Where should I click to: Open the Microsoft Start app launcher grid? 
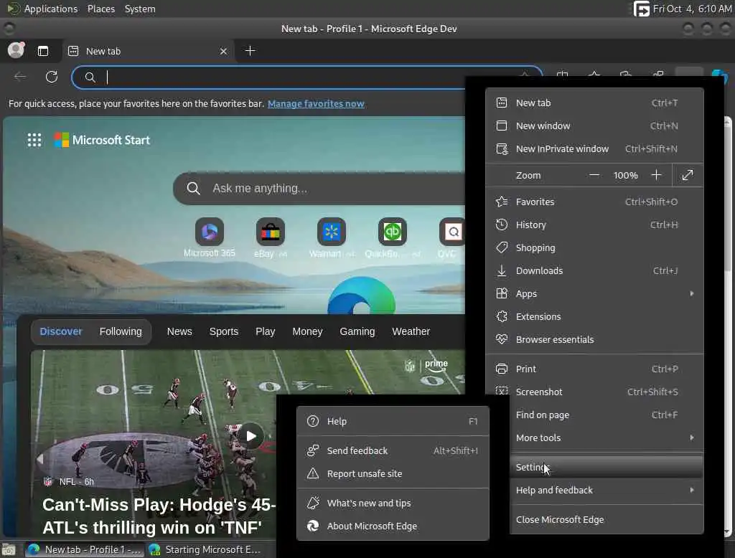[x=34, y=140]
